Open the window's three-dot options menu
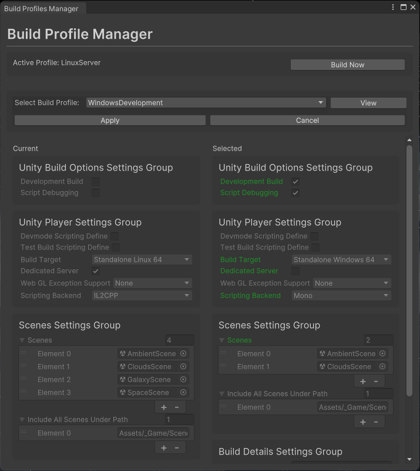 (x=393, y=7)
